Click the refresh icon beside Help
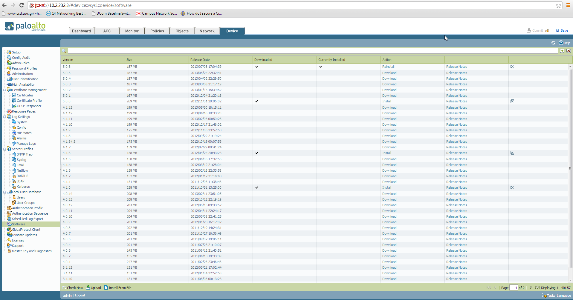This screenshot has height=300, width=573. (553, 43)
